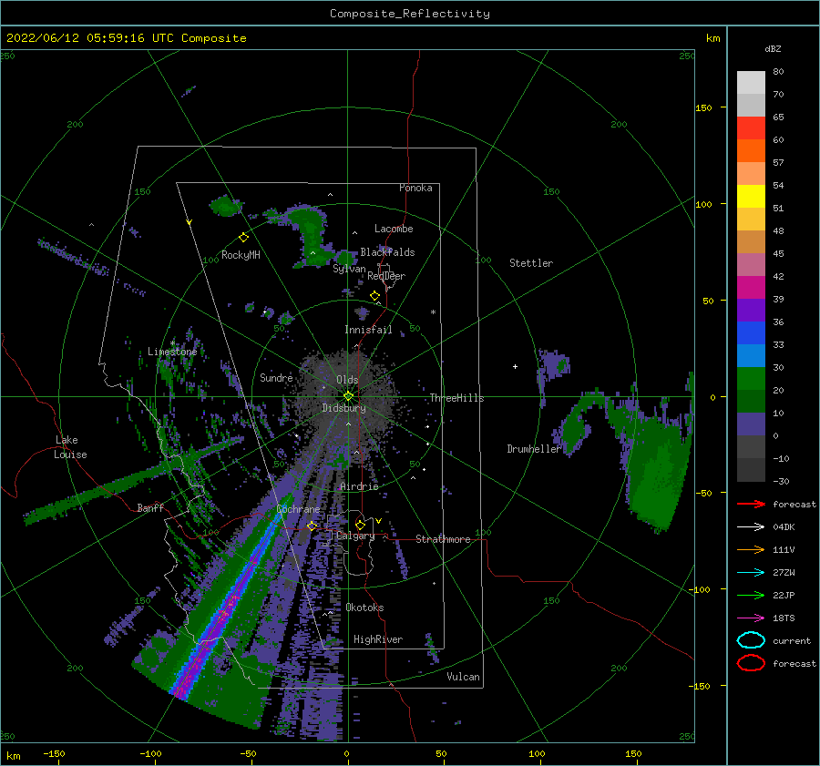
Task: Click the cyan 'current' ellipse symbol
Action: [751, 640]
